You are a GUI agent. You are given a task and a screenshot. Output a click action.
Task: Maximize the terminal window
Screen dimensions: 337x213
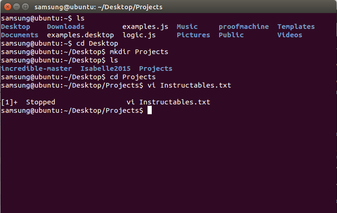[x=25, y=7]
